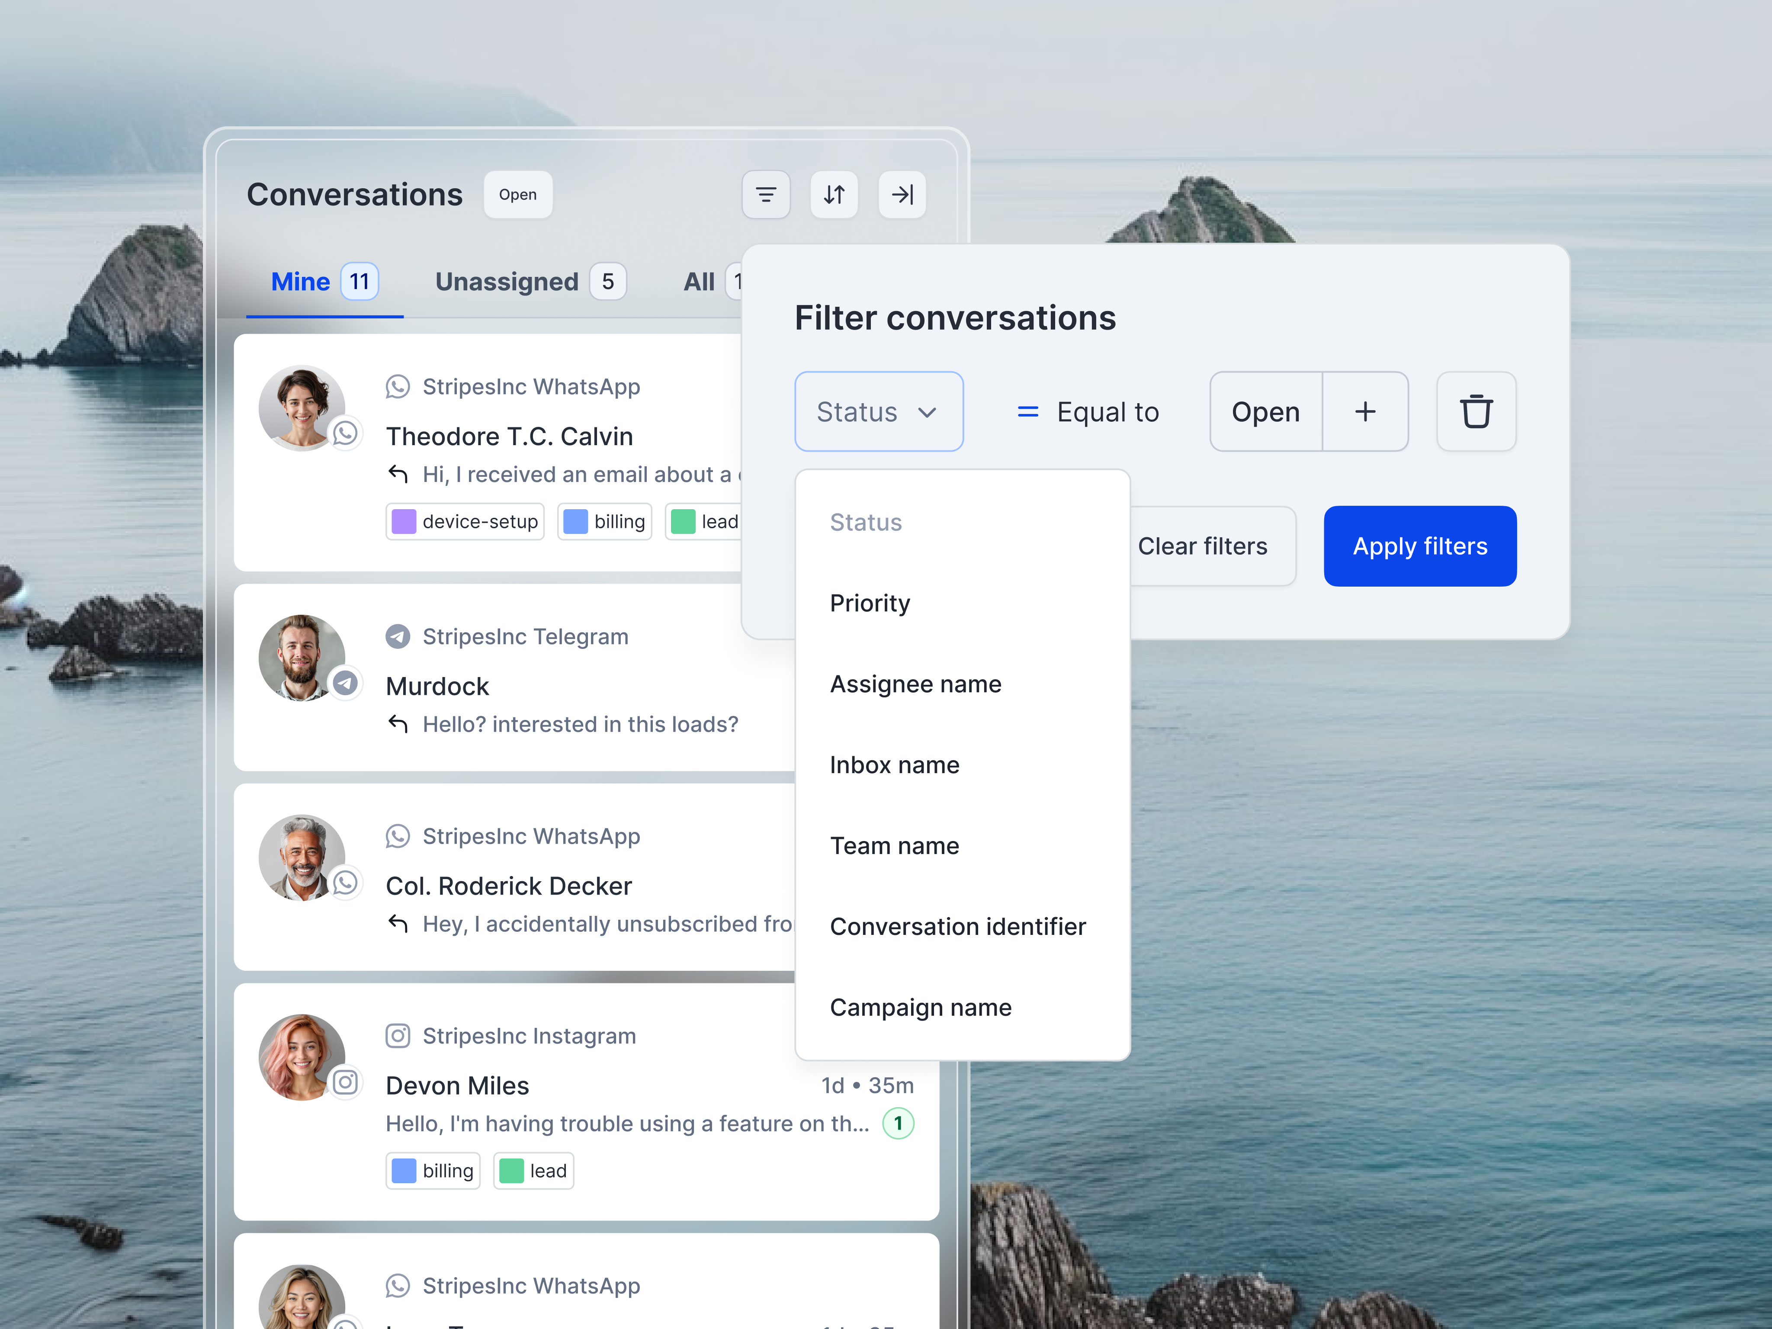Screen dimensions: 1772x1329
Task: Click Apply filters button
Action: [x=1419, y=546]
